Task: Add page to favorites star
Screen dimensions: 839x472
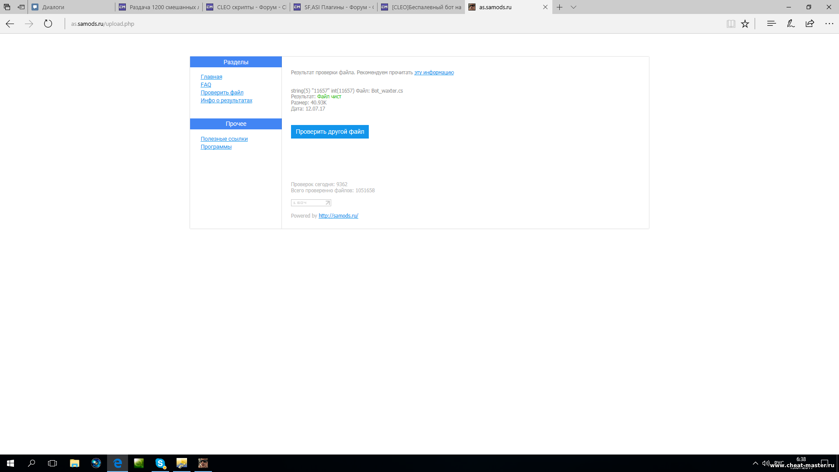Action: [x=745, y=24]
